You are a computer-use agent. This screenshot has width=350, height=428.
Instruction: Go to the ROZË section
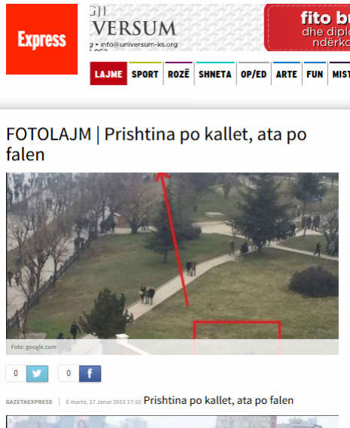[178, 74]
